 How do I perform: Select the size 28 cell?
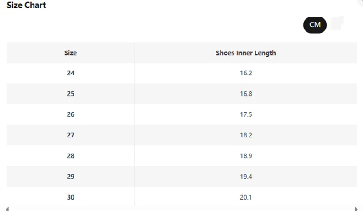click(71, 156)
